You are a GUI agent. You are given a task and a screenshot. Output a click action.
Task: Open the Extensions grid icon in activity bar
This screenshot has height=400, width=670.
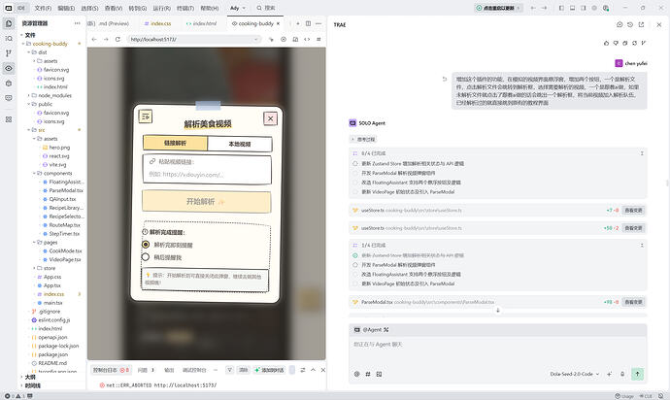(9, 119)
